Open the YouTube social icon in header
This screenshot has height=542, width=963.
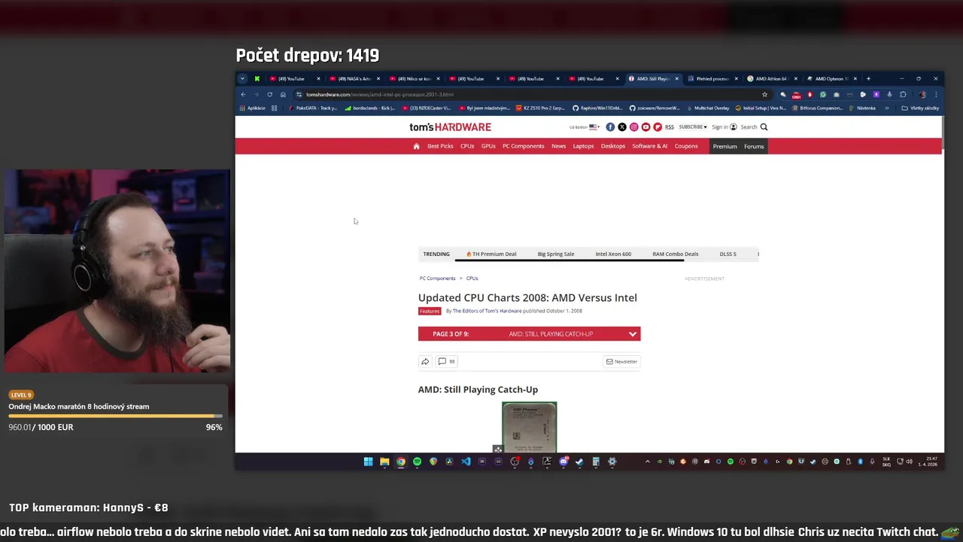[x=646, y=127]
